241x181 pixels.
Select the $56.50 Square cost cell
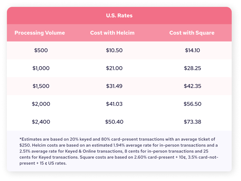(x=192, y=104)
